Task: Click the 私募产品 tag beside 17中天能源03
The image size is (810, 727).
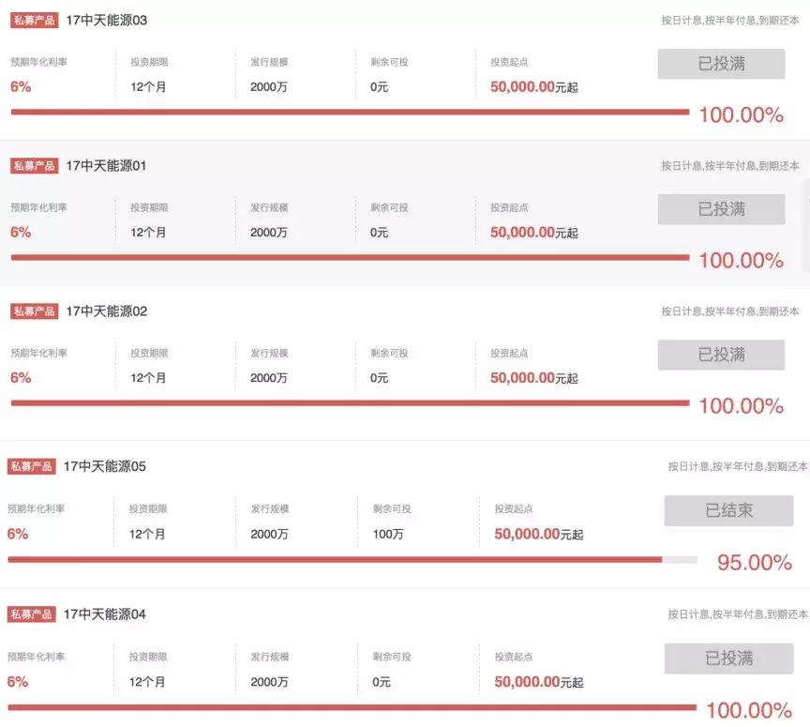Action: [34, 20]
